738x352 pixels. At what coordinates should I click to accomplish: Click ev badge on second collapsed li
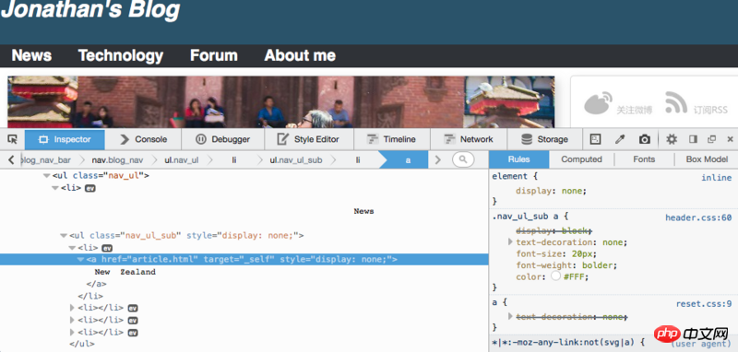click(133, 320)
